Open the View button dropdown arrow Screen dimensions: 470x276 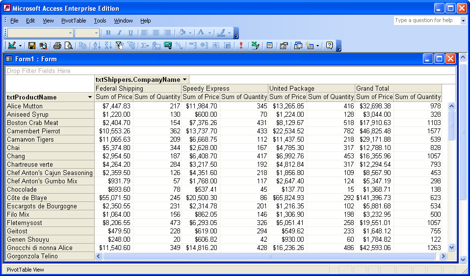(x=20, y=46)
